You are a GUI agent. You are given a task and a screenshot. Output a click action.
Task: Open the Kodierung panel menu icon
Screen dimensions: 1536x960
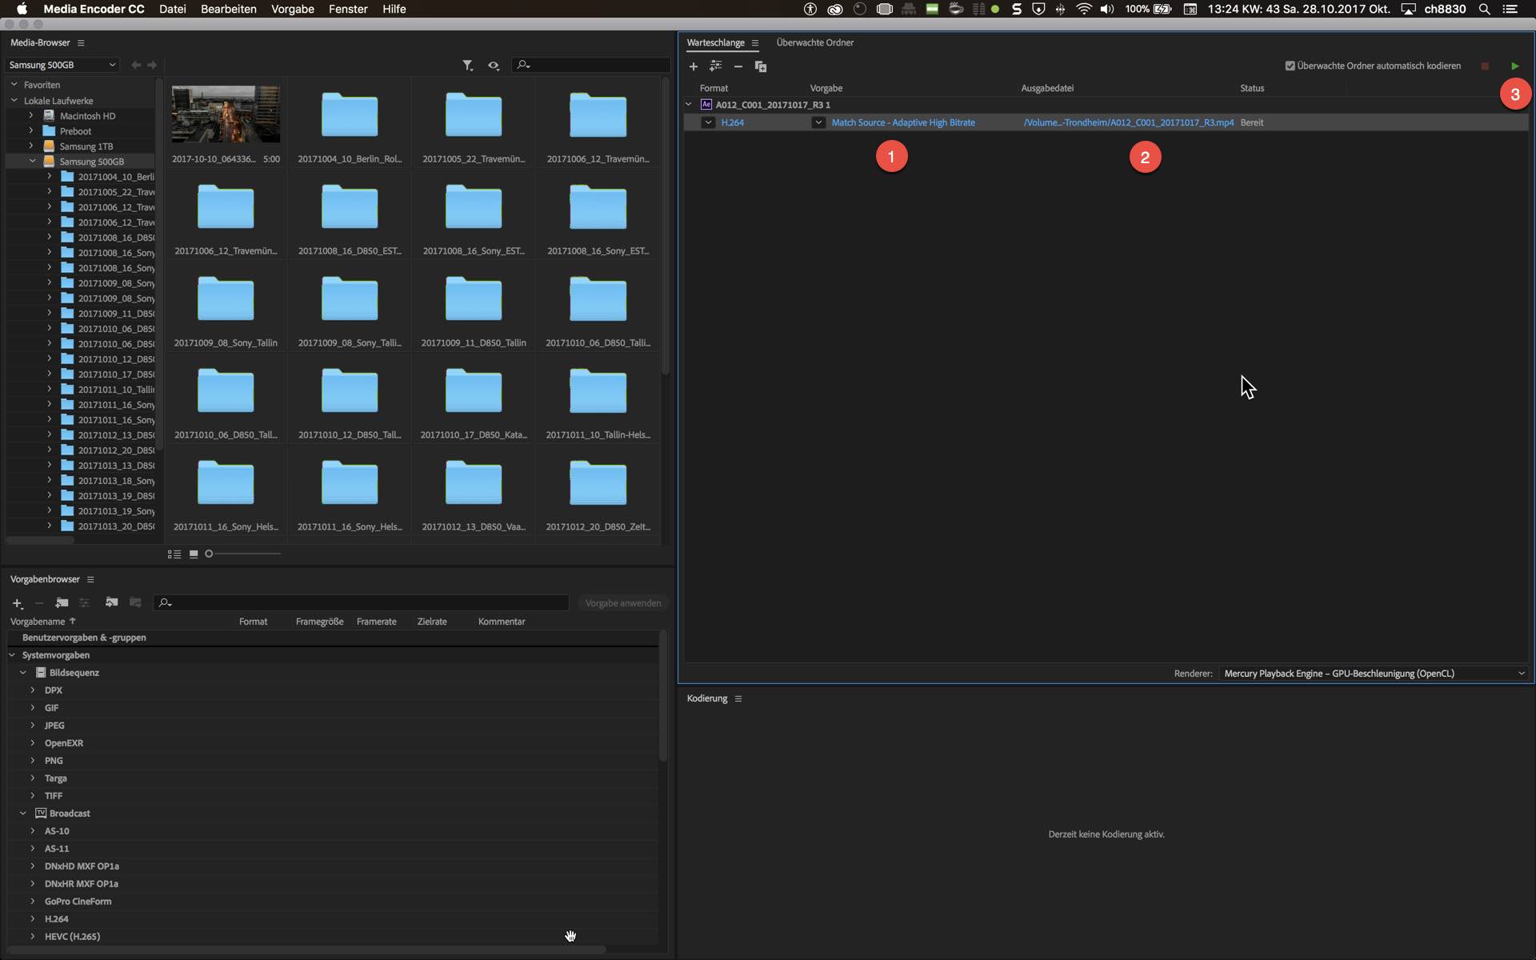click(738, 698)
